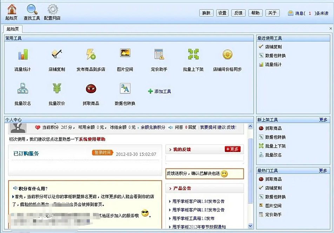Expand the 产品公告 section arrow
This screenshot has width=334, height=233.
point(170,188)
